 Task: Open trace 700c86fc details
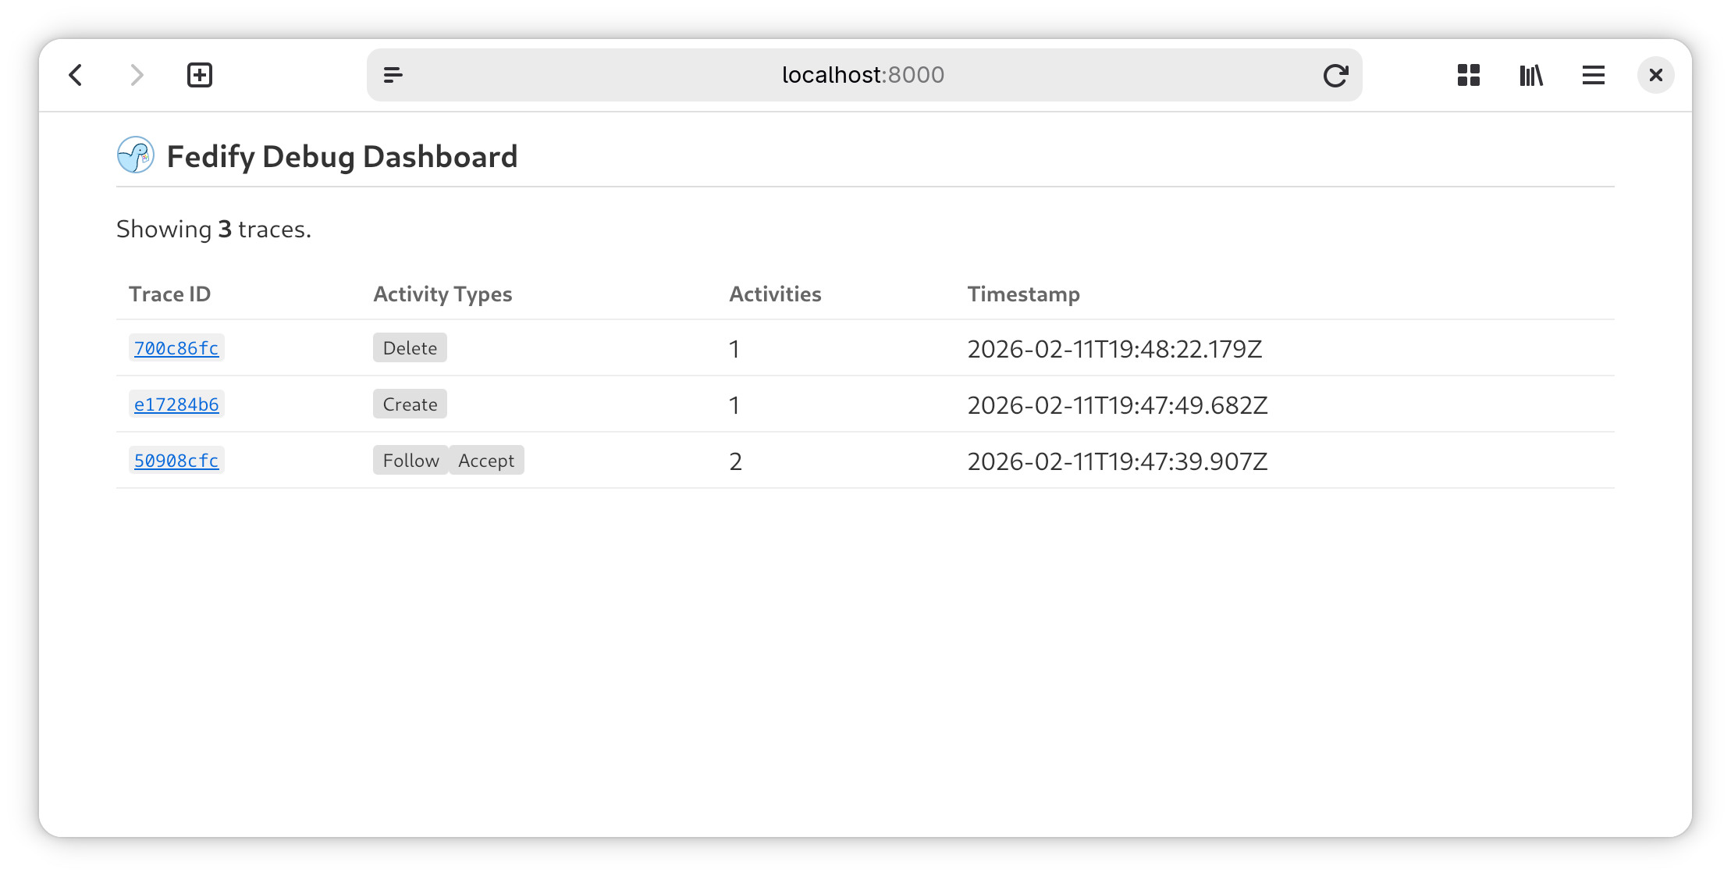click(176, 348)
